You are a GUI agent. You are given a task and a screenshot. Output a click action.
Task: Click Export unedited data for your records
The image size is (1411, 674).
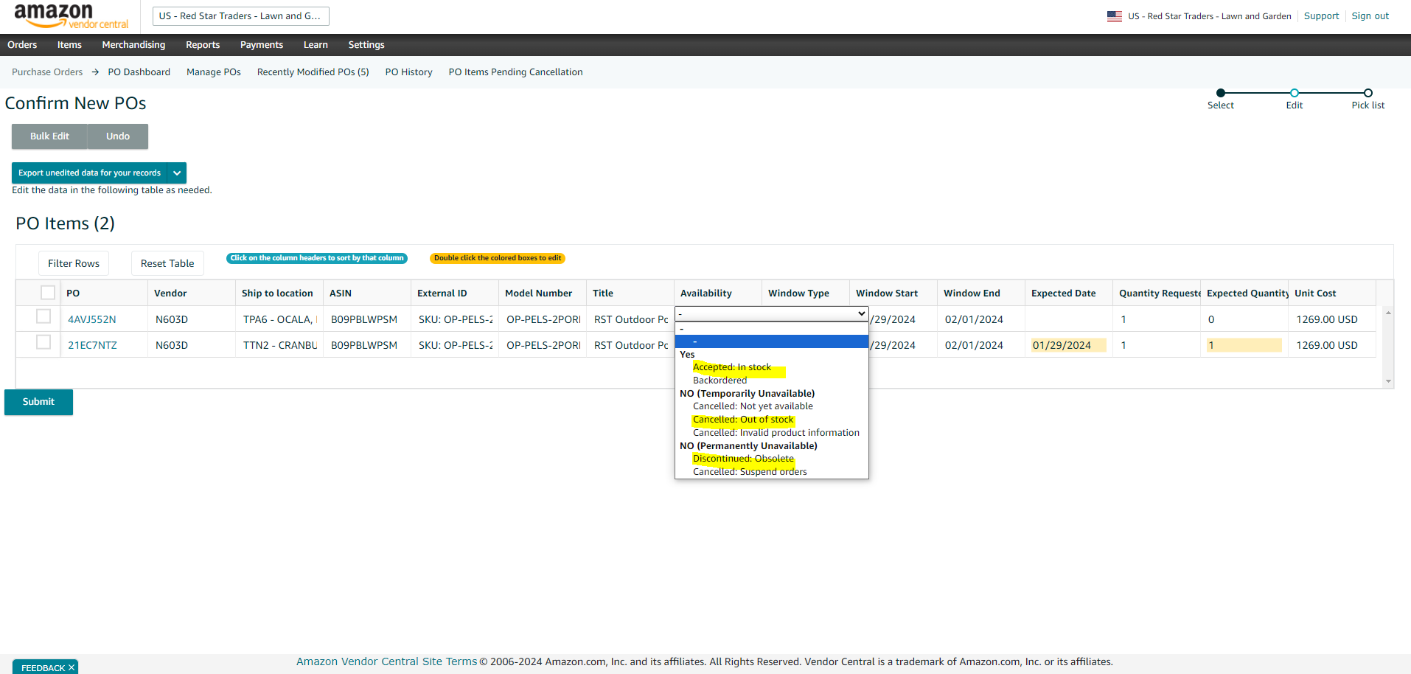click(x=89, y=173)
